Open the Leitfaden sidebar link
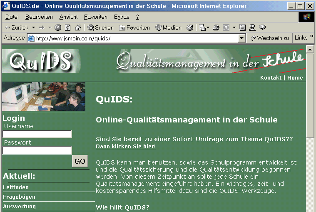The height and width of the screenshot is (212, 316). [16, 187]
